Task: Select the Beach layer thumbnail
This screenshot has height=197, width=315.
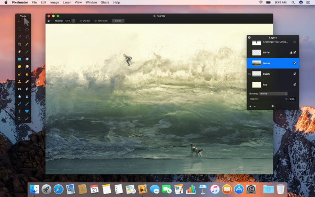Action: tap(256, 74)
